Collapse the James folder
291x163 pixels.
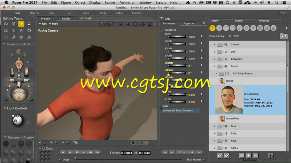coord(215,66)
